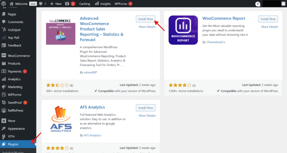This screenshot has height=153, width=287.
Task: Click the 1,000+ Active Installations text
Action: tap(186, 91)
